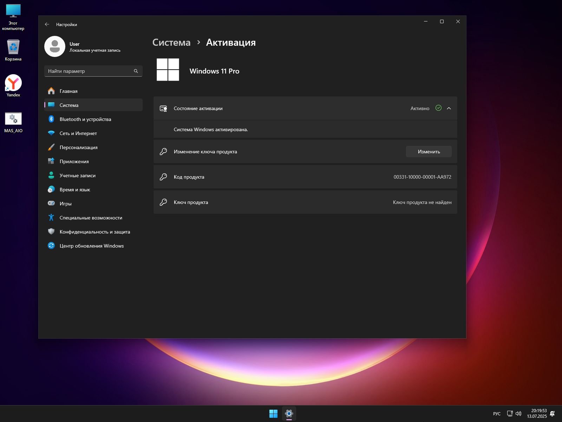Click the Settings gear in the taskbar
Screen dimensions: 562x422
click(289, 414)
